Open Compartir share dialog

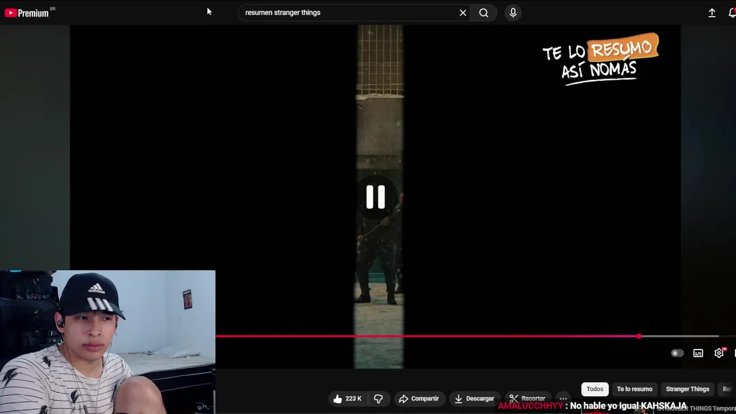(x=419, y=398)
